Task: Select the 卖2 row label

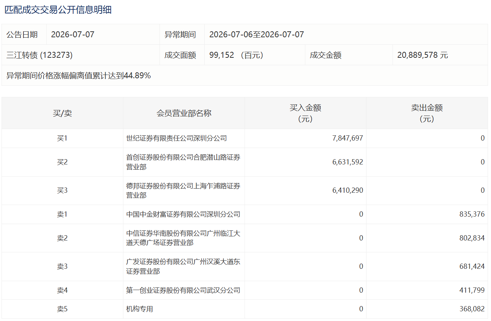Action: [x=62, y=238]
